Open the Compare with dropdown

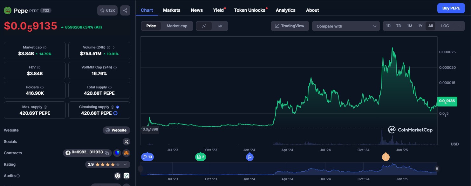pos(346,26)
